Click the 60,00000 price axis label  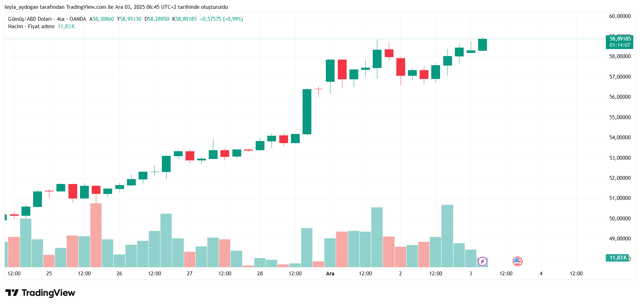point(620,16)
